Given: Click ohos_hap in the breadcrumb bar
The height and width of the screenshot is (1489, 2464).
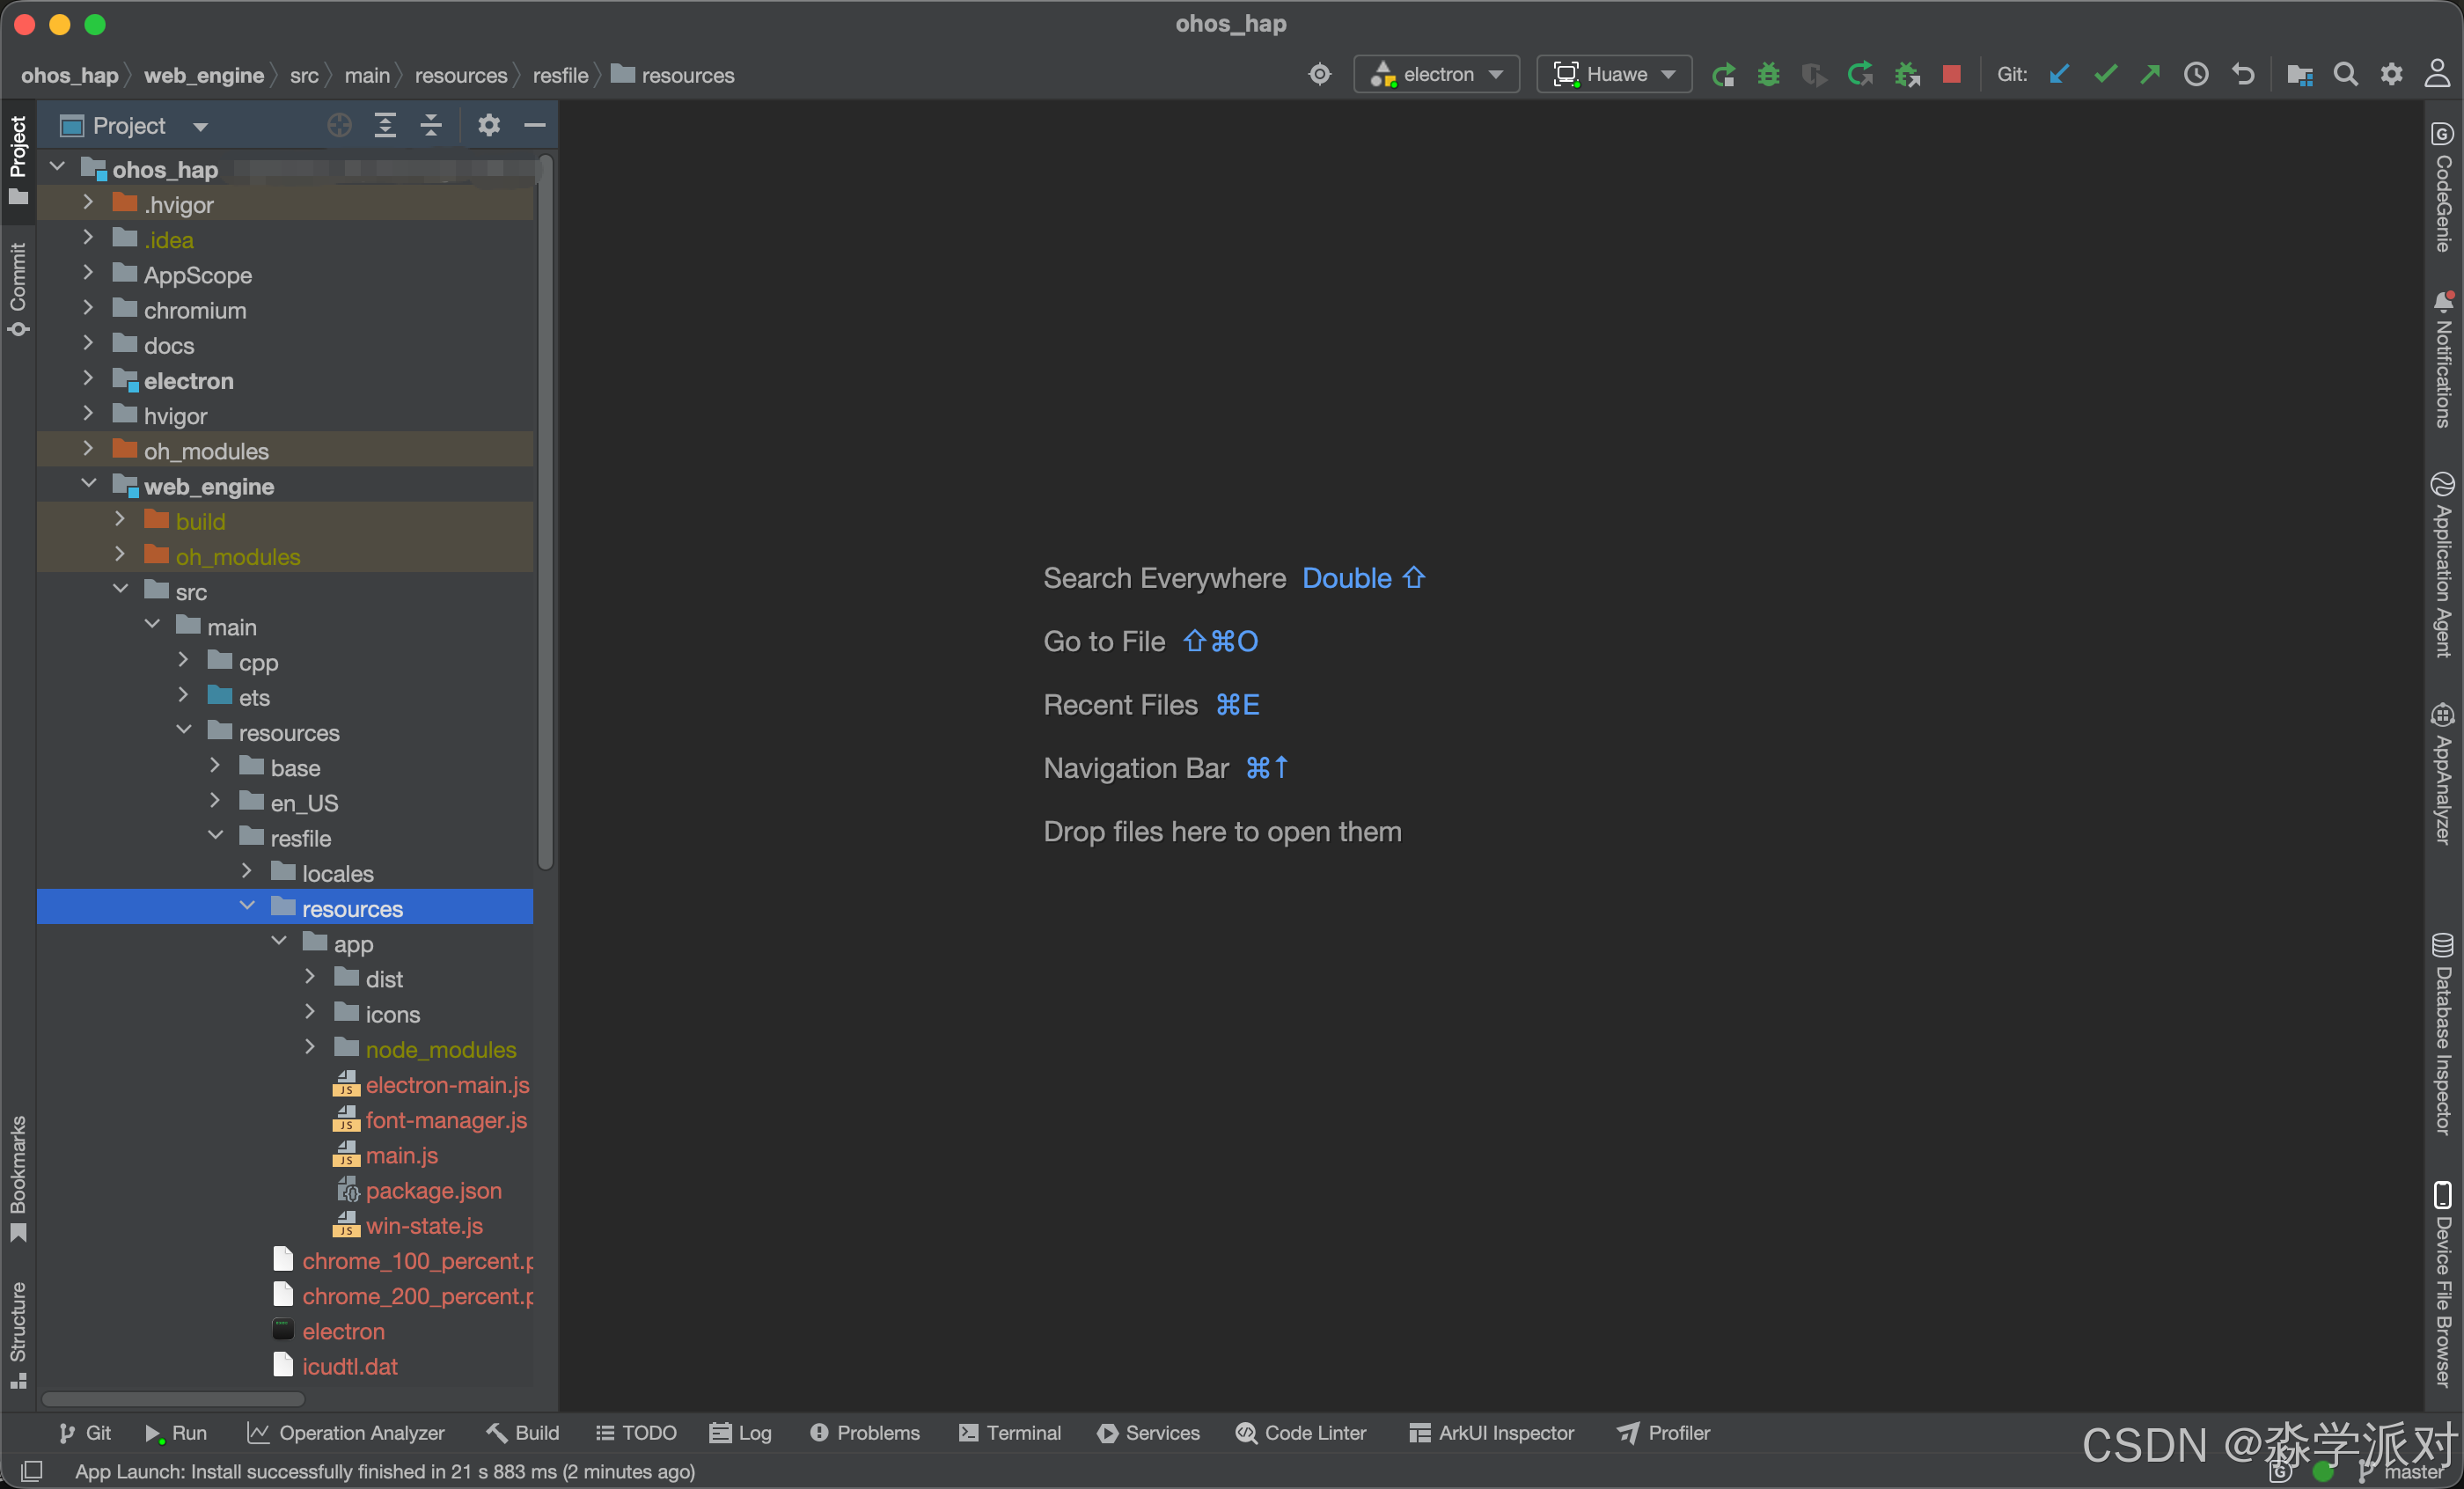Looking at the screenshot, I should point(69,75).
